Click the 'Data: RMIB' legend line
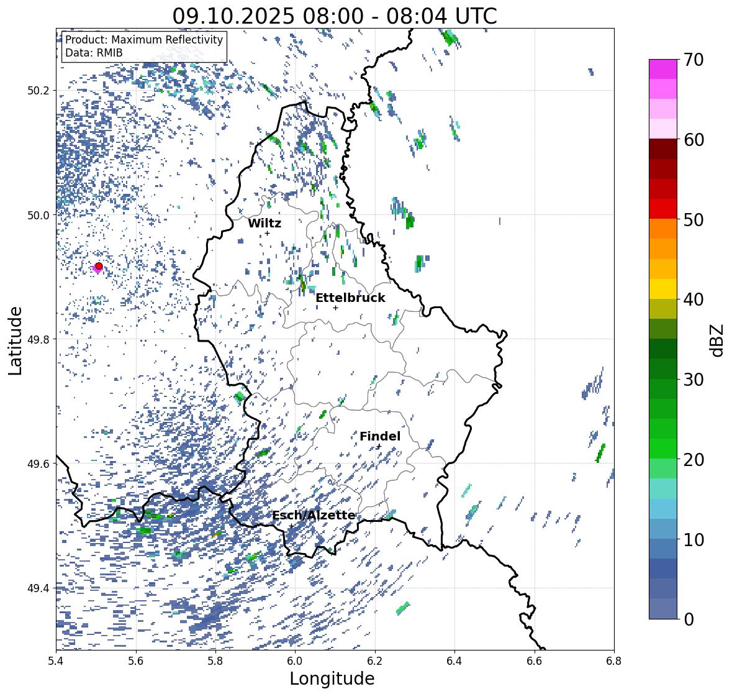The height and width of the screenshot is (694, 732). [x=94, y=53]
